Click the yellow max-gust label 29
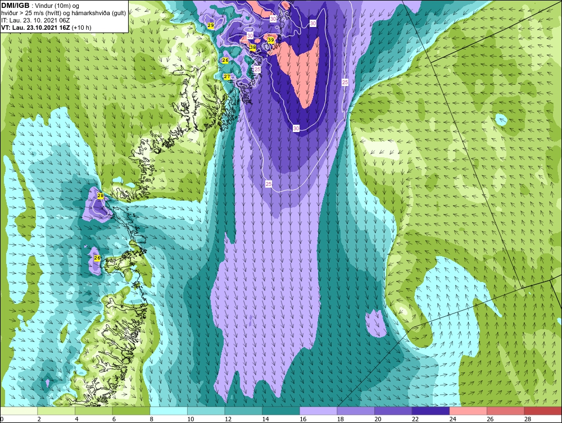This screenshot has height=423, width=562. coord(211,25)
